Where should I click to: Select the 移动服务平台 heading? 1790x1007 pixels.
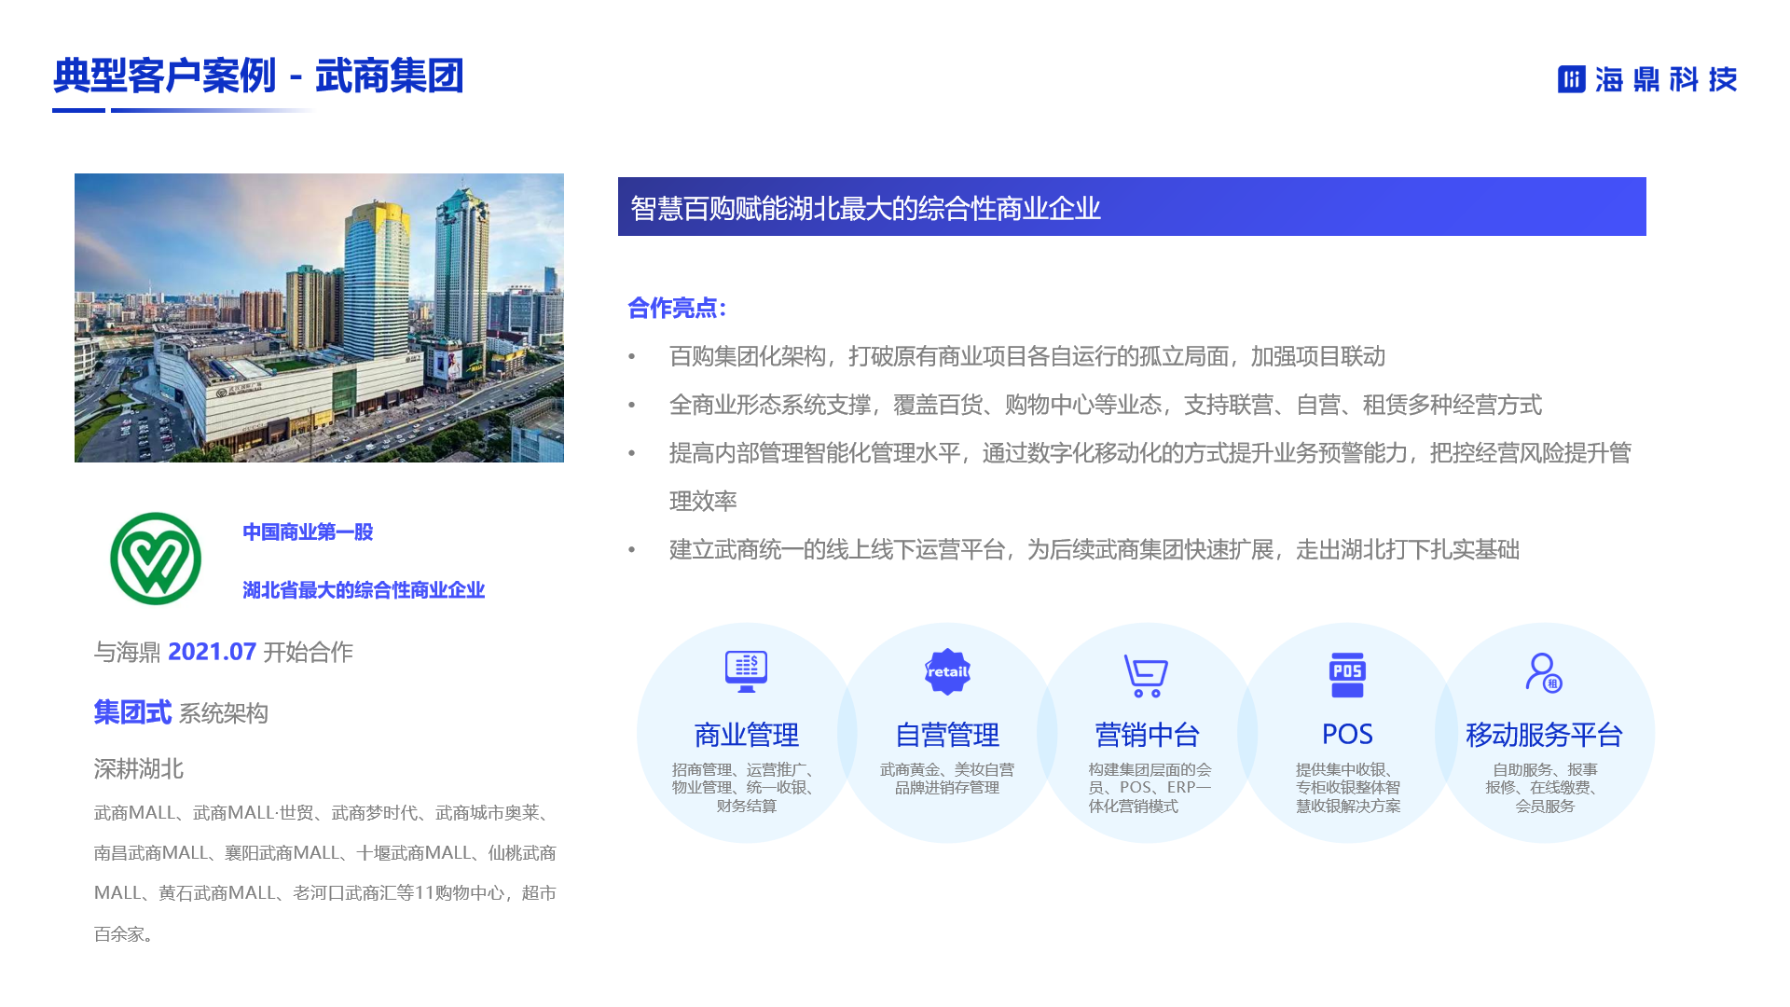[x=1544, y=735]
